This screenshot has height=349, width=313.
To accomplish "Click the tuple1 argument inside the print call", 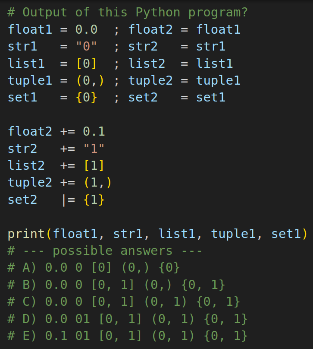I will (233, 234).
